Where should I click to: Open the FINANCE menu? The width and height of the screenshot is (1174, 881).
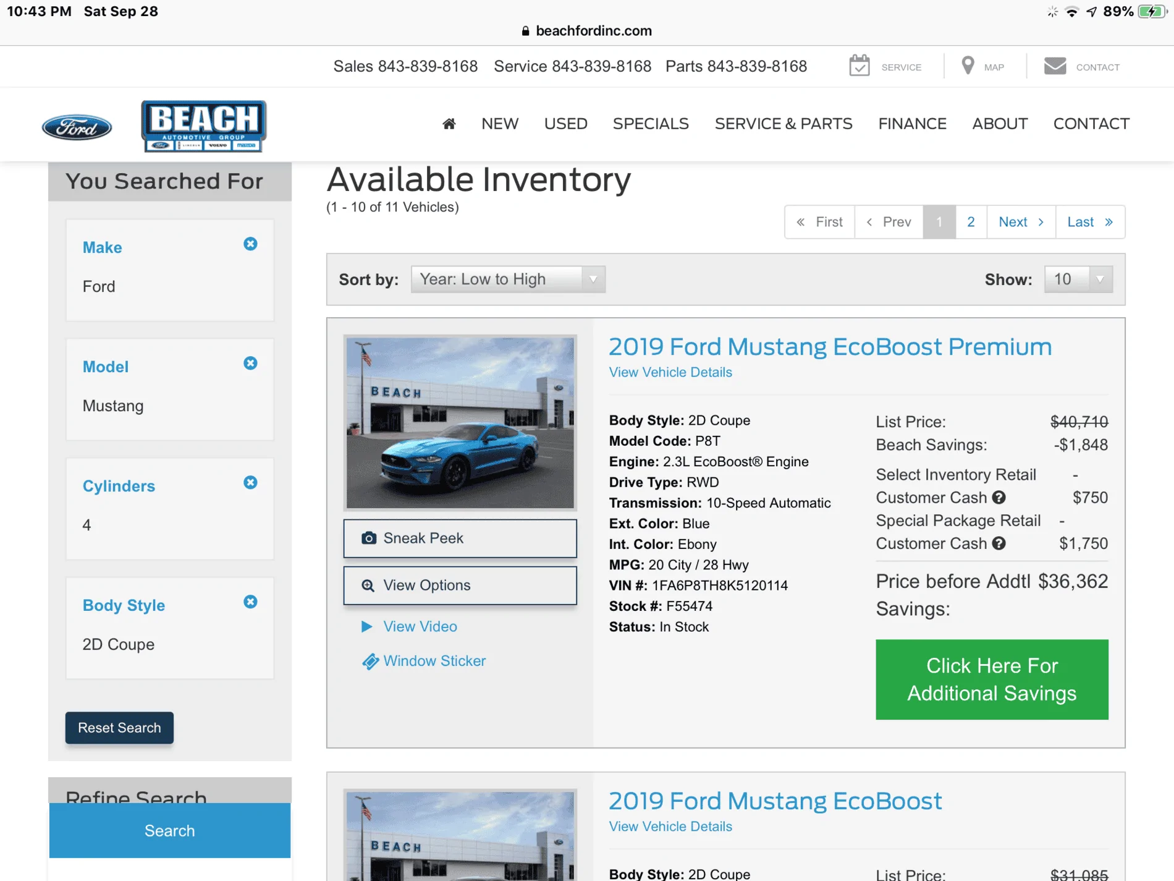[912, 124]
